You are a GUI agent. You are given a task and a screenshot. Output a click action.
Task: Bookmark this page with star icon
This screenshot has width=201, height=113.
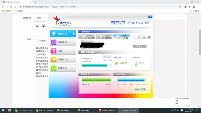click(180, 7)
